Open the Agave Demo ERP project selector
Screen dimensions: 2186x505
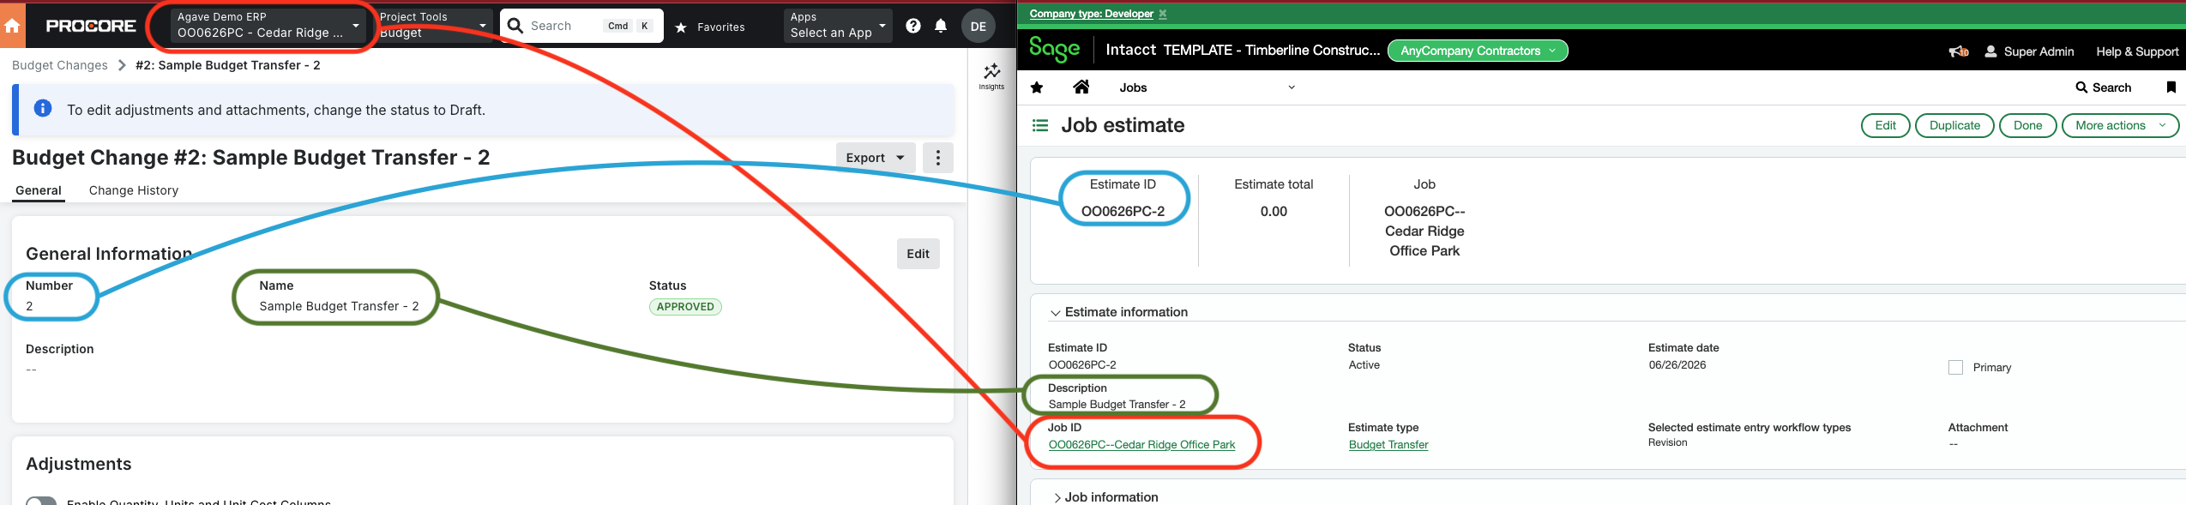tap(268, 25)
